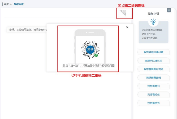Choose 我想查看裁判规则 button

tap(153, 69)
